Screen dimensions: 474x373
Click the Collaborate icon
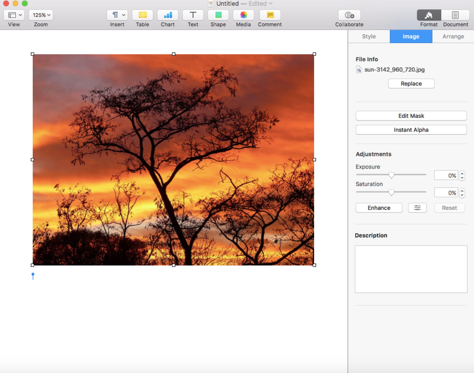coord(349,15)
